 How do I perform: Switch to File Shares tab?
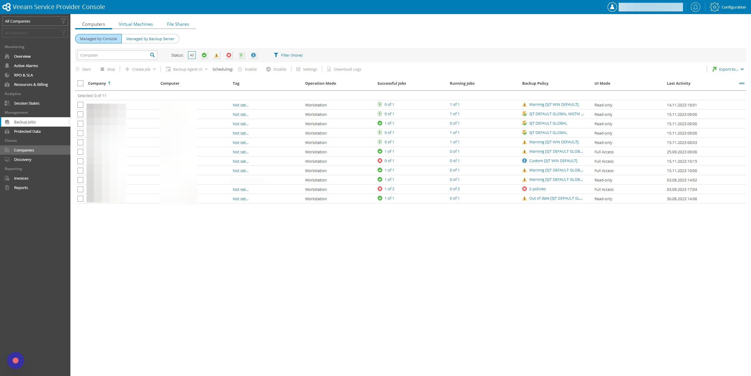(178, 24)
